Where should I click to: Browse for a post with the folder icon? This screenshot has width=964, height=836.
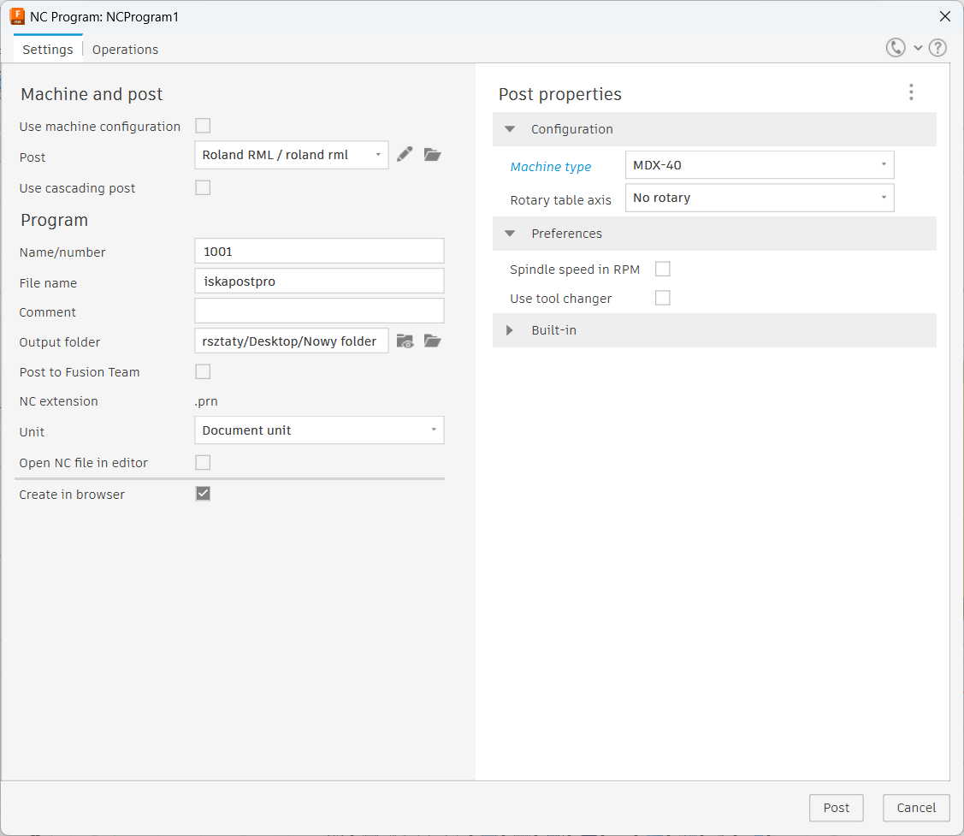[433, 154]
